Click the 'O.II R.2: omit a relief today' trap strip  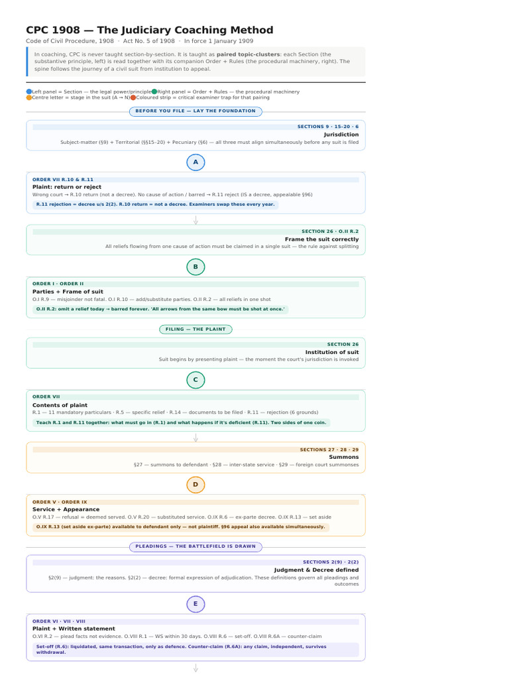pyautogui.click(x=160, y=309)
